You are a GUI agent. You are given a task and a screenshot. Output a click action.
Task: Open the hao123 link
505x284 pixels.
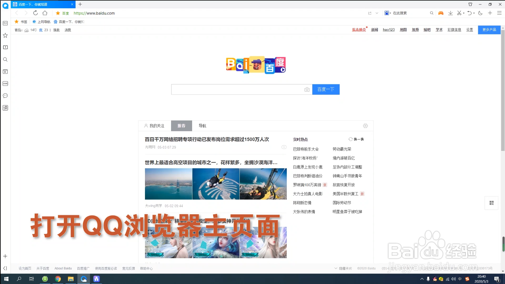tap(389, 30)
